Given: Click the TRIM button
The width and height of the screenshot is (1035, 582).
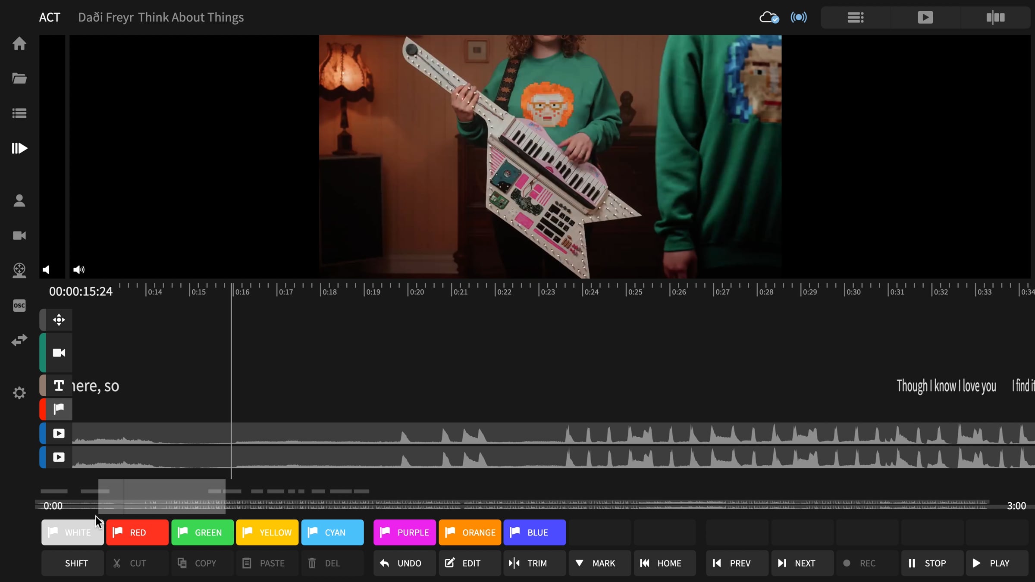Looking at the screenshot, I should pyautogui.click(x=534, y=563).
